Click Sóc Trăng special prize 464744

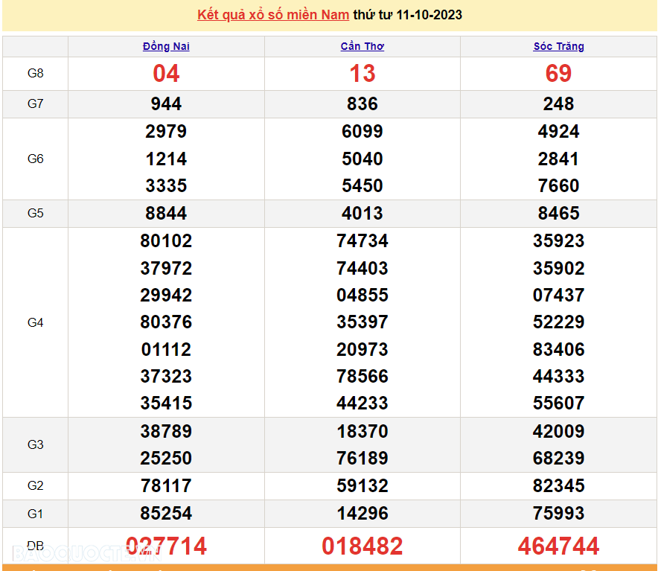(x=558, y=546)
